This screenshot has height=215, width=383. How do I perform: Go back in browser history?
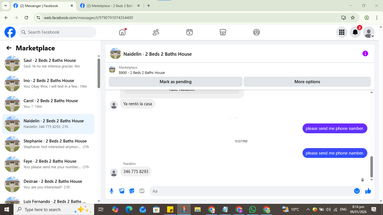click(x=6, y=18)
